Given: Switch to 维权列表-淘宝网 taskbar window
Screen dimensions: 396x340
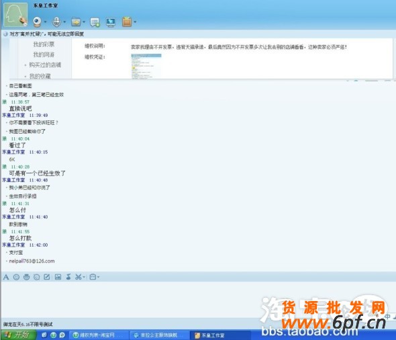Looking at the screenshot, I should (x=99, y=335).
